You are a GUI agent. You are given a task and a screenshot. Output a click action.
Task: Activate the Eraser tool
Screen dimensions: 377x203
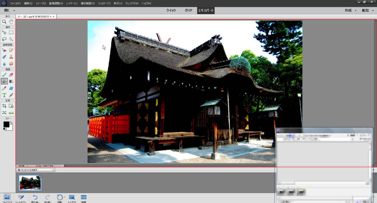11,75
